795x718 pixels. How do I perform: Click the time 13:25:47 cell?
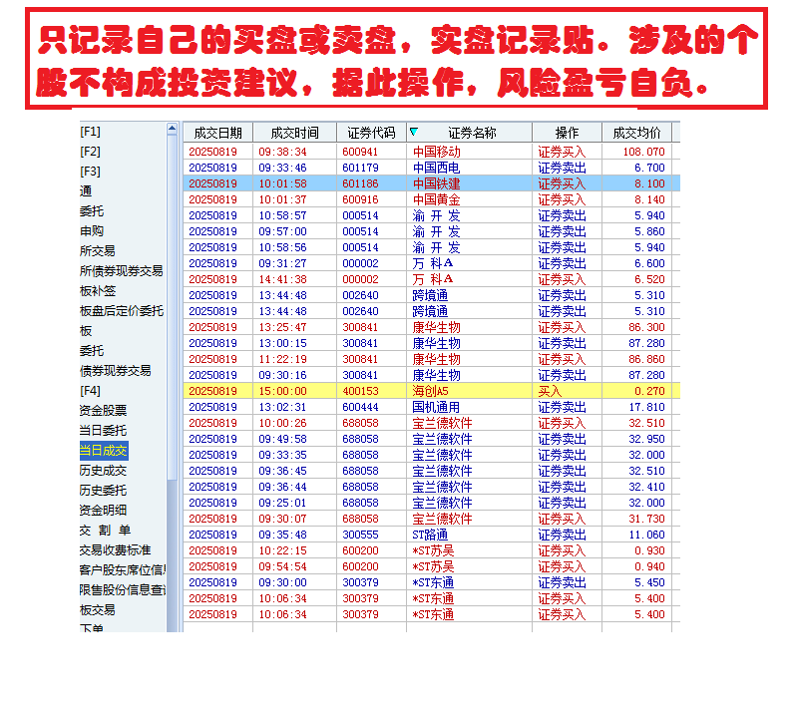tap(283, 327)
